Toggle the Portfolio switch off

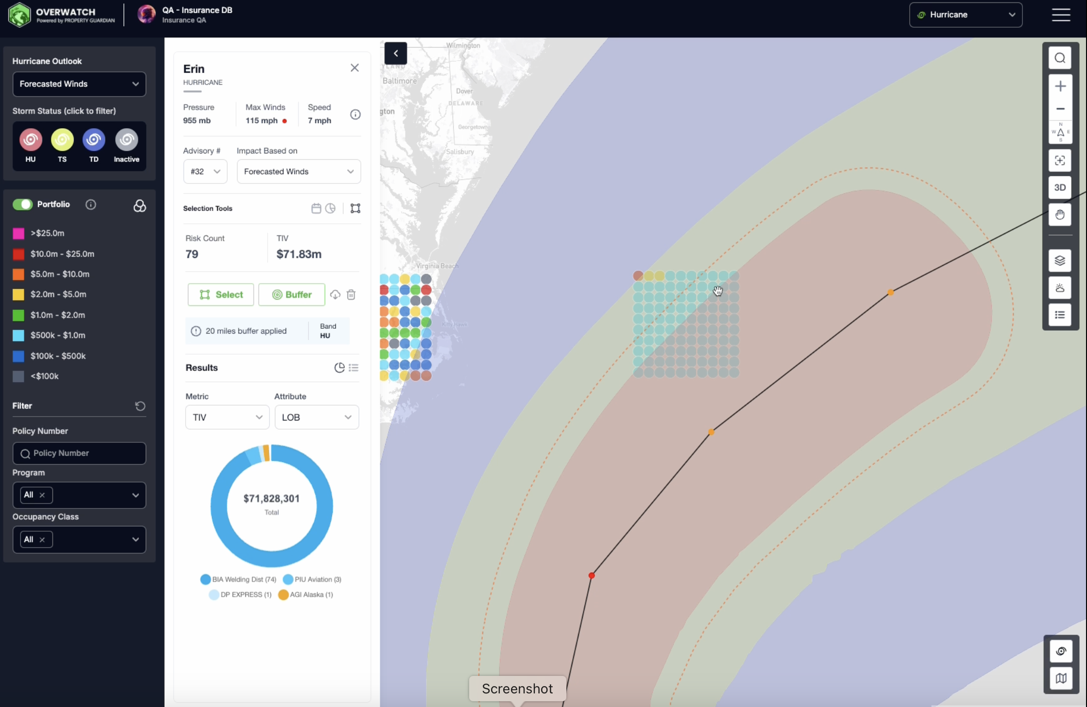[22, 204]
